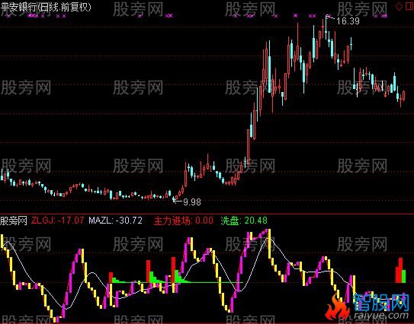
Task: Click the MAZL: -30.72 indicator value
Action: pos(115,221)
